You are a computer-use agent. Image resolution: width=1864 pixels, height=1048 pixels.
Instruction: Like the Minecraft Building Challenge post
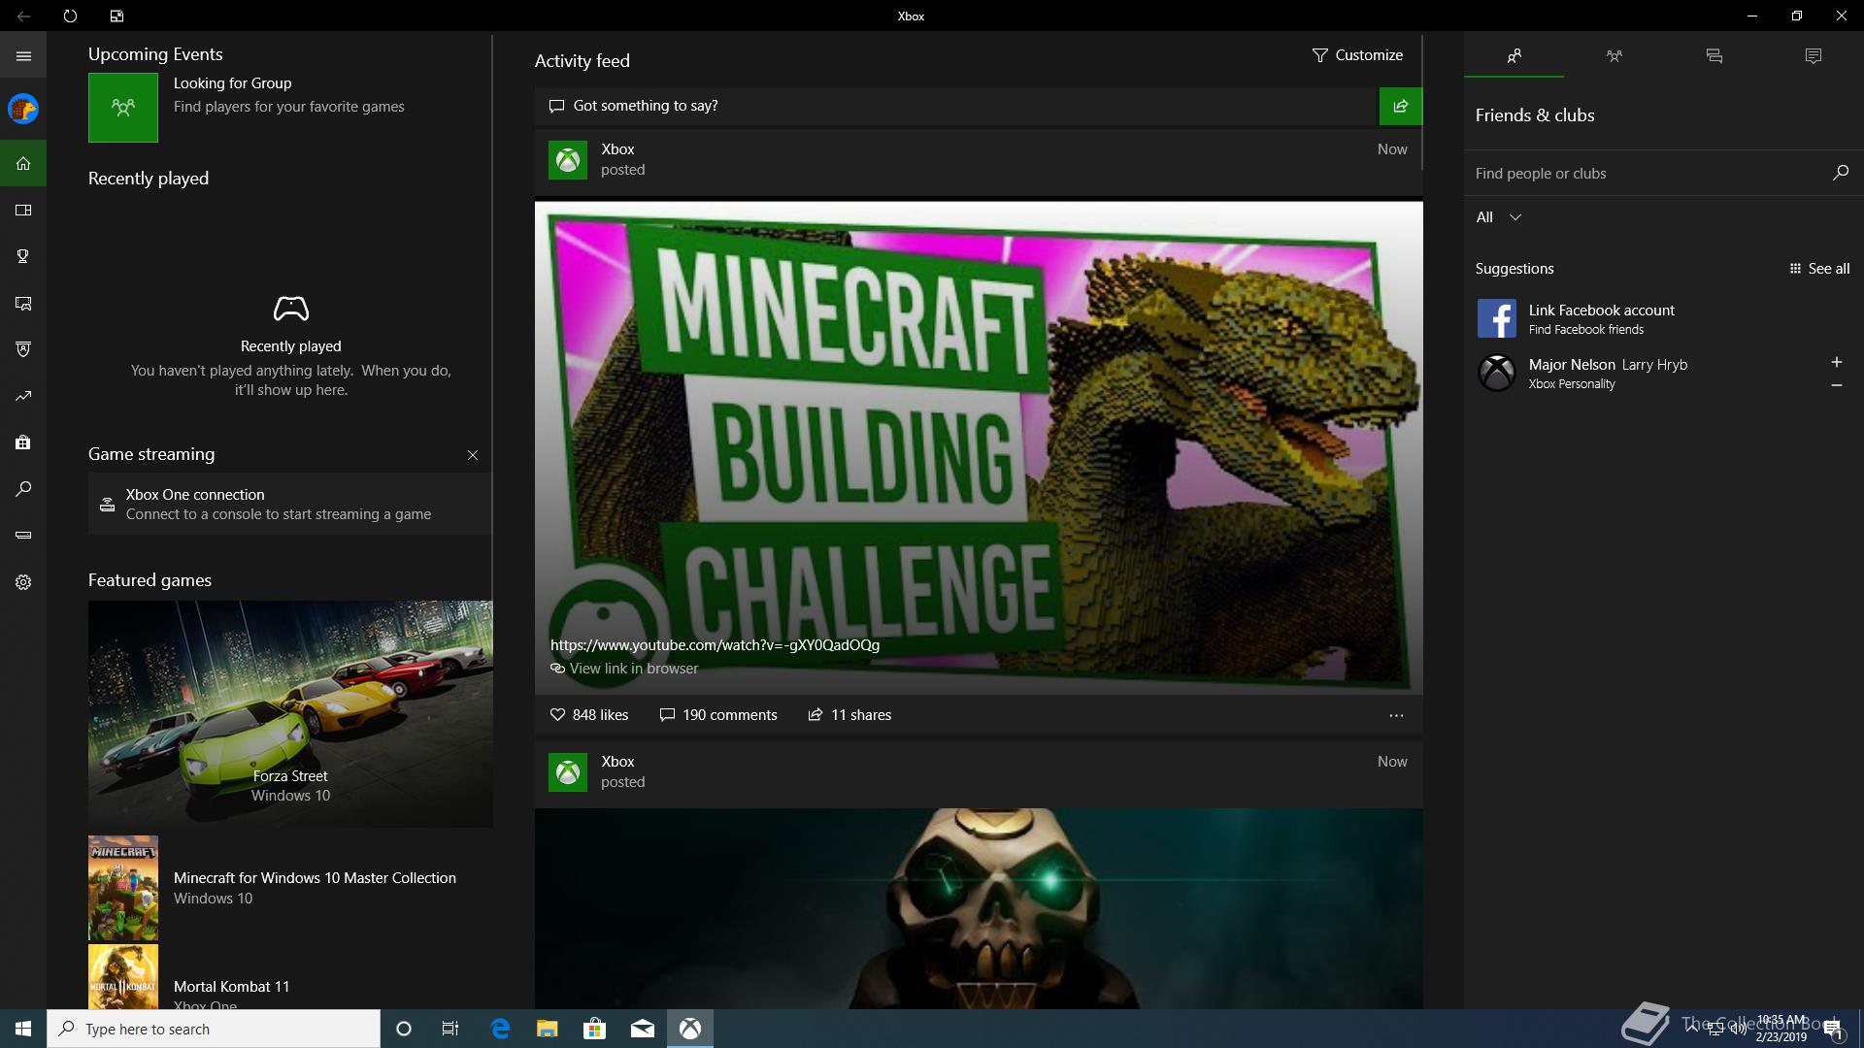coord(589,715)
